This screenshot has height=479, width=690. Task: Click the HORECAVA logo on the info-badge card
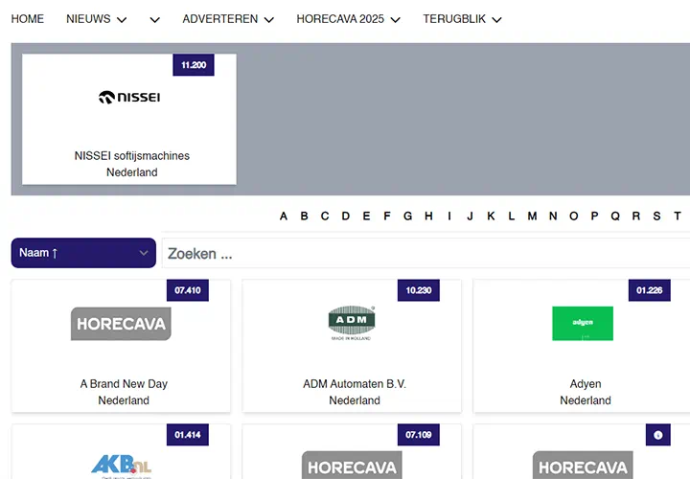pos(583,466)
